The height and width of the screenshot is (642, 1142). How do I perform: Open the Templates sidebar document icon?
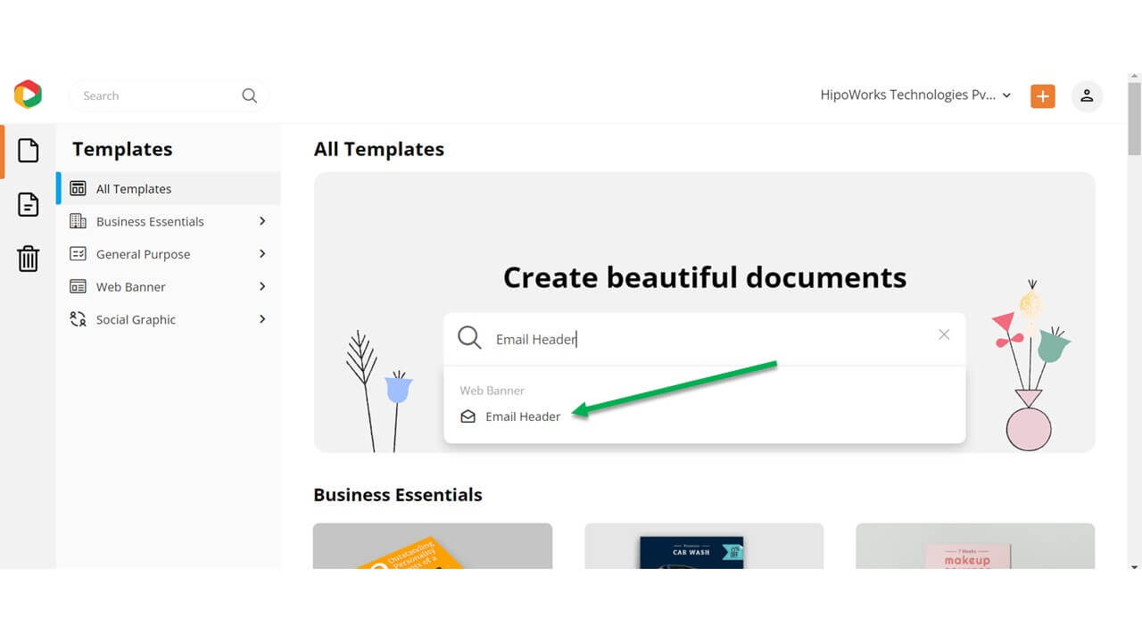[x=28, y=150]
